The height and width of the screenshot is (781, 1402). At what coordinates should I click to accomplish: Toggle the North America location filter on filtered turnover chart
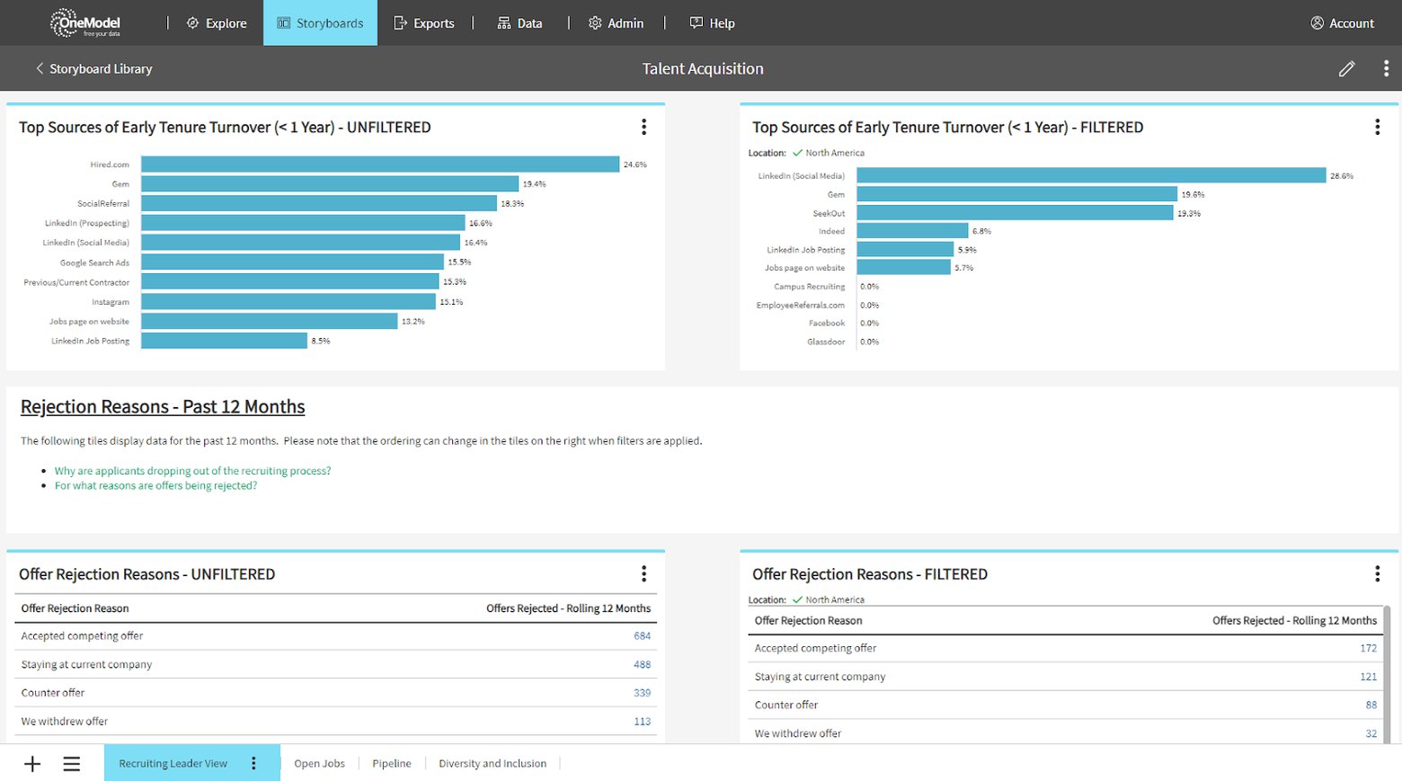(x=827, y=153)
